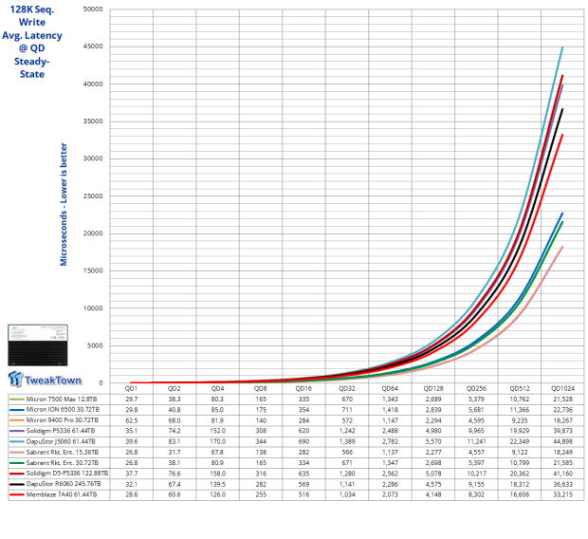Click the 2,073 QD64 value for Memblaze 7A40

click(390, 494)
